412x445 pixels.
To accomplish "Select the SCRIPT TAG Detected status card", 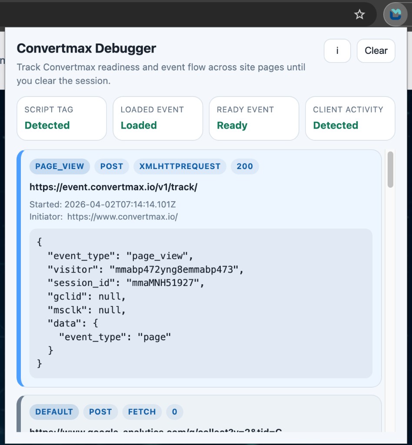I will 61,118.
